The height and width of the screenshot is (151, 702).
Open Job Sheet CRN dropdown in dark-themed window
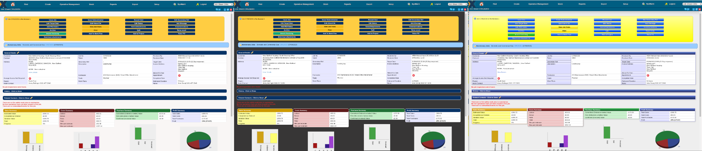click(x=458, y=4)
